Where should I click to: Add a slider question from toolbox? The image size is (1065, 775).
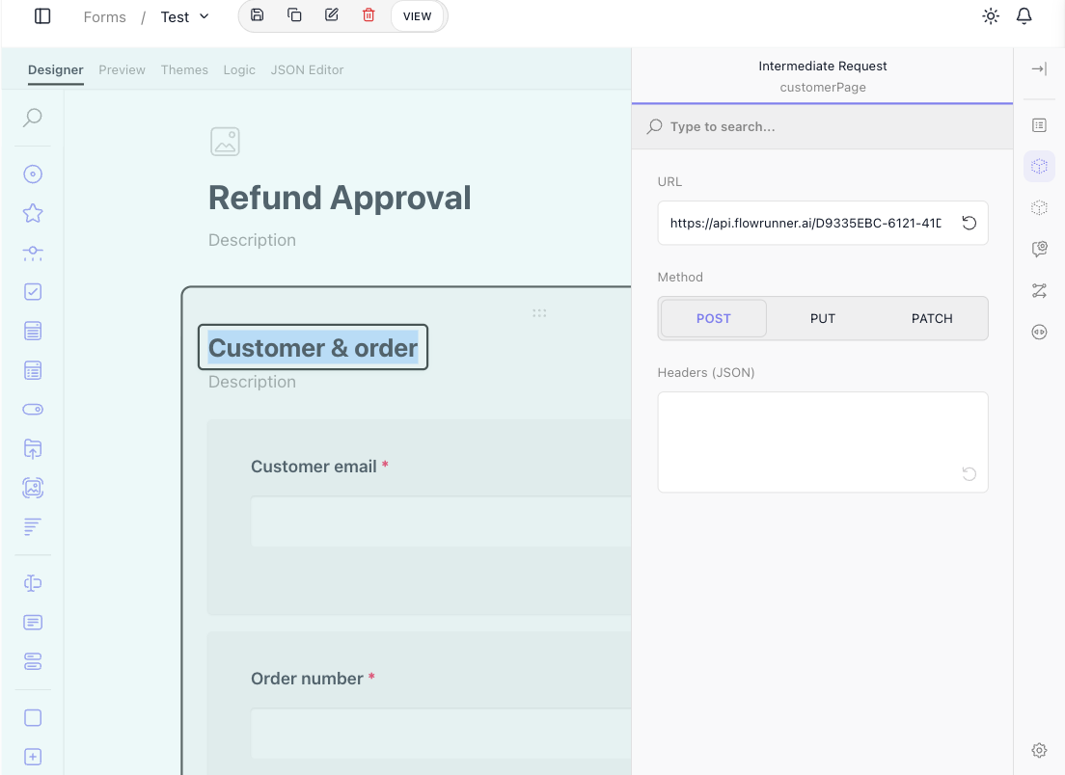tap(33, 254)
